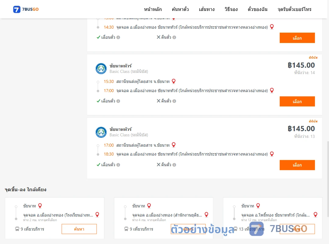Click map pin beside 17:00 departure station

coord(174,145)
